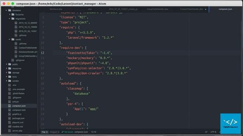The image size is (243, 136).
Task: Switch to the GroupTableSeeder.php tab
Action: coord(158,9)
